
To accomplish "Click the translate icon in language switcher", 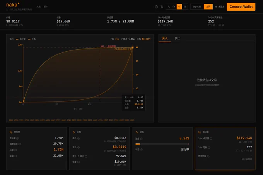I will pos(169,7).
